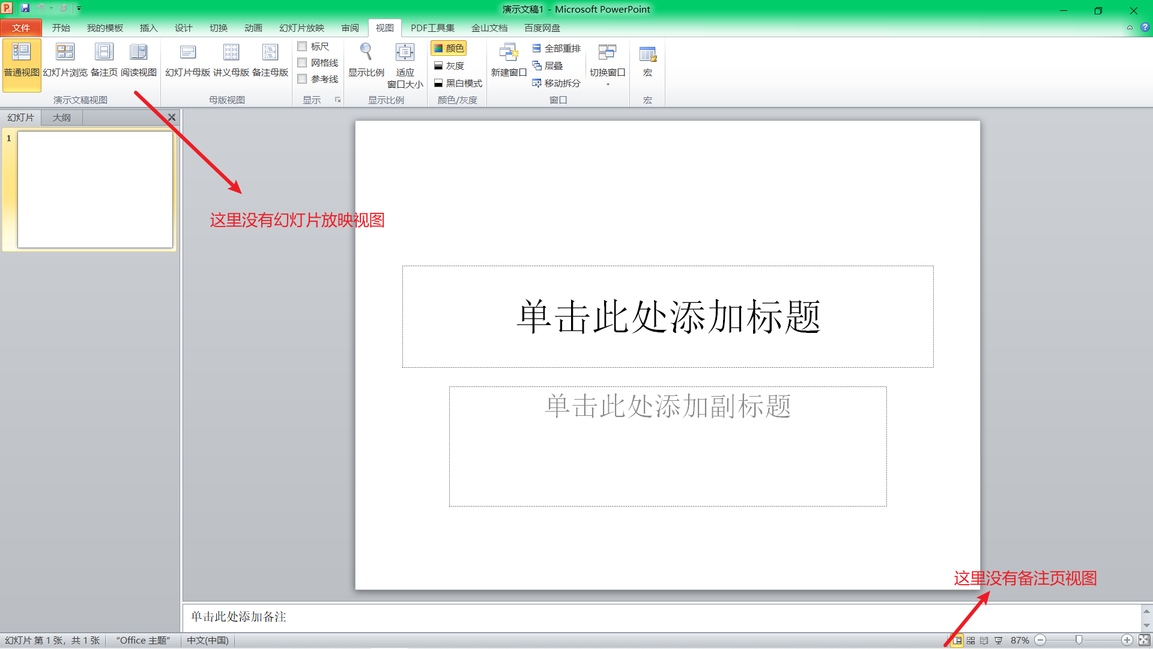Check the Guides (参考线) checkbox

coord(303,79)
